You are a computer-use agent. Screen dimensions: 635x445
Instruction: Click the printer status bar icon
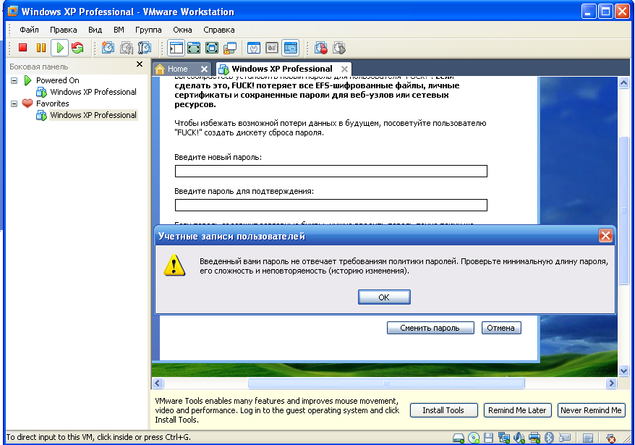click(534, 438)
